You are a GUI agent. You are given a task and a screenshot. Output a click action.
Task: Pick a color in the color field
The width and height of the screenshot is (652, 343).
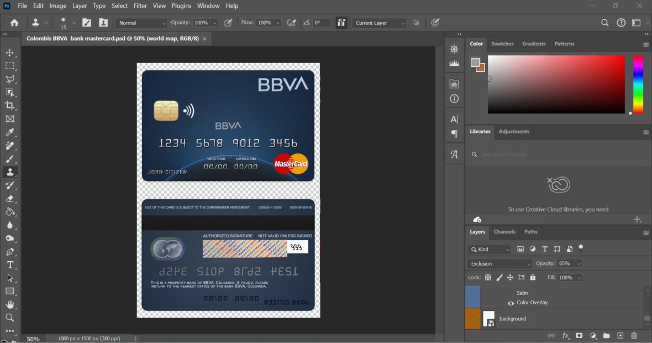pyautogui.click(x=556, y=84)
